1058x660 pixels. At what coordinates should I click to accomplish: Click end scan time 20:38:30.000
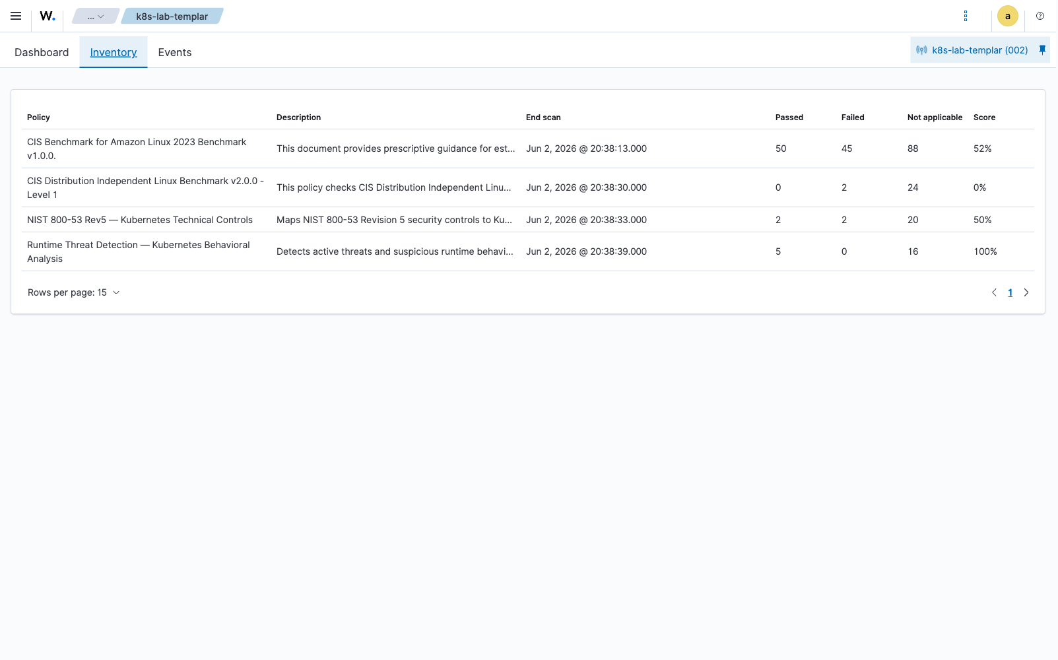586,187
